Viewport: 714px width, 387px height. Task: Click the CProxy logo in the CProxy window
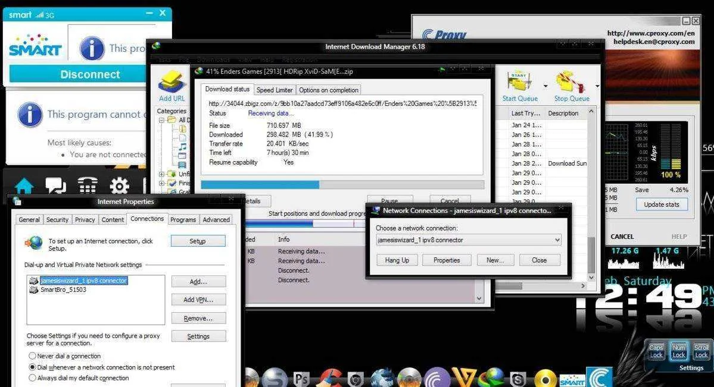point(444,34)
